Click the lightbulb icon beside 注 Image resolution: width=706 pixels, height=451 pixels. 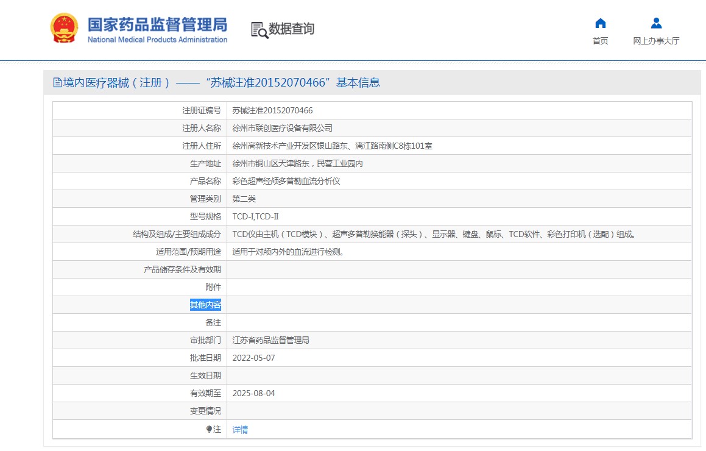pyautogui.click(x=209, y=429)
